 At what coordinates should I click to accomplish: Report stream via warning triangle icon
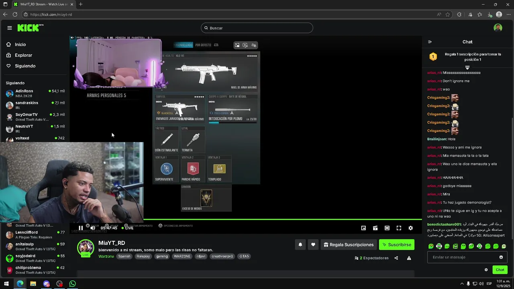point(409,258)
